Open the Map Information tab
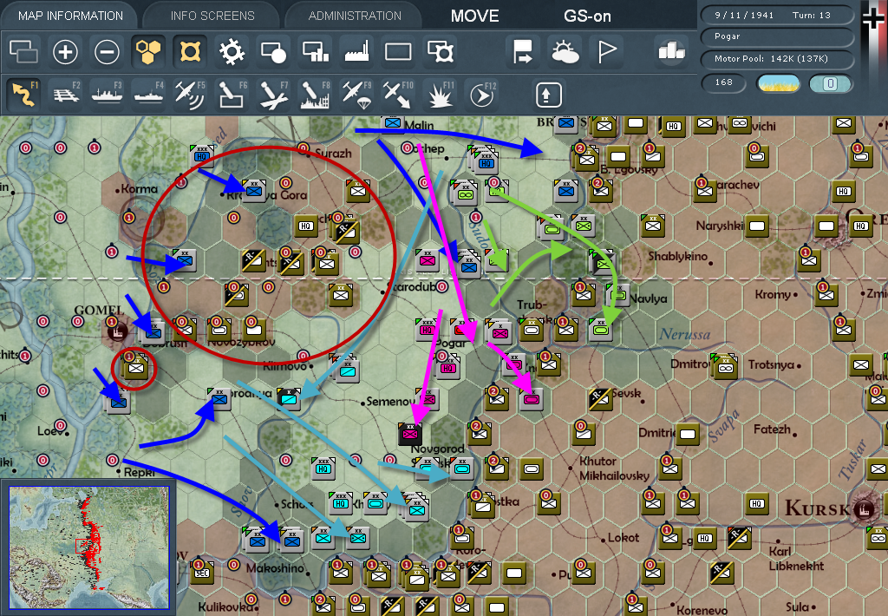 click(x=70, y=16)
